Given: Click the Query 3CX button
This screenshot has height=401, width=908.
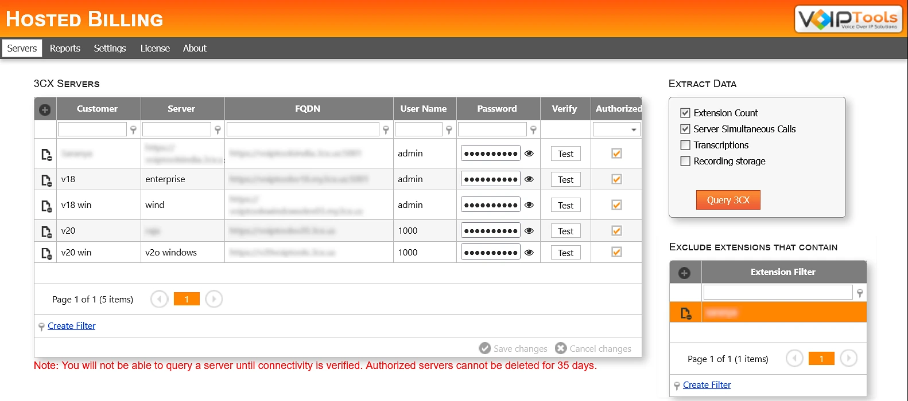Looking at the screenshot, I should 728,200.
